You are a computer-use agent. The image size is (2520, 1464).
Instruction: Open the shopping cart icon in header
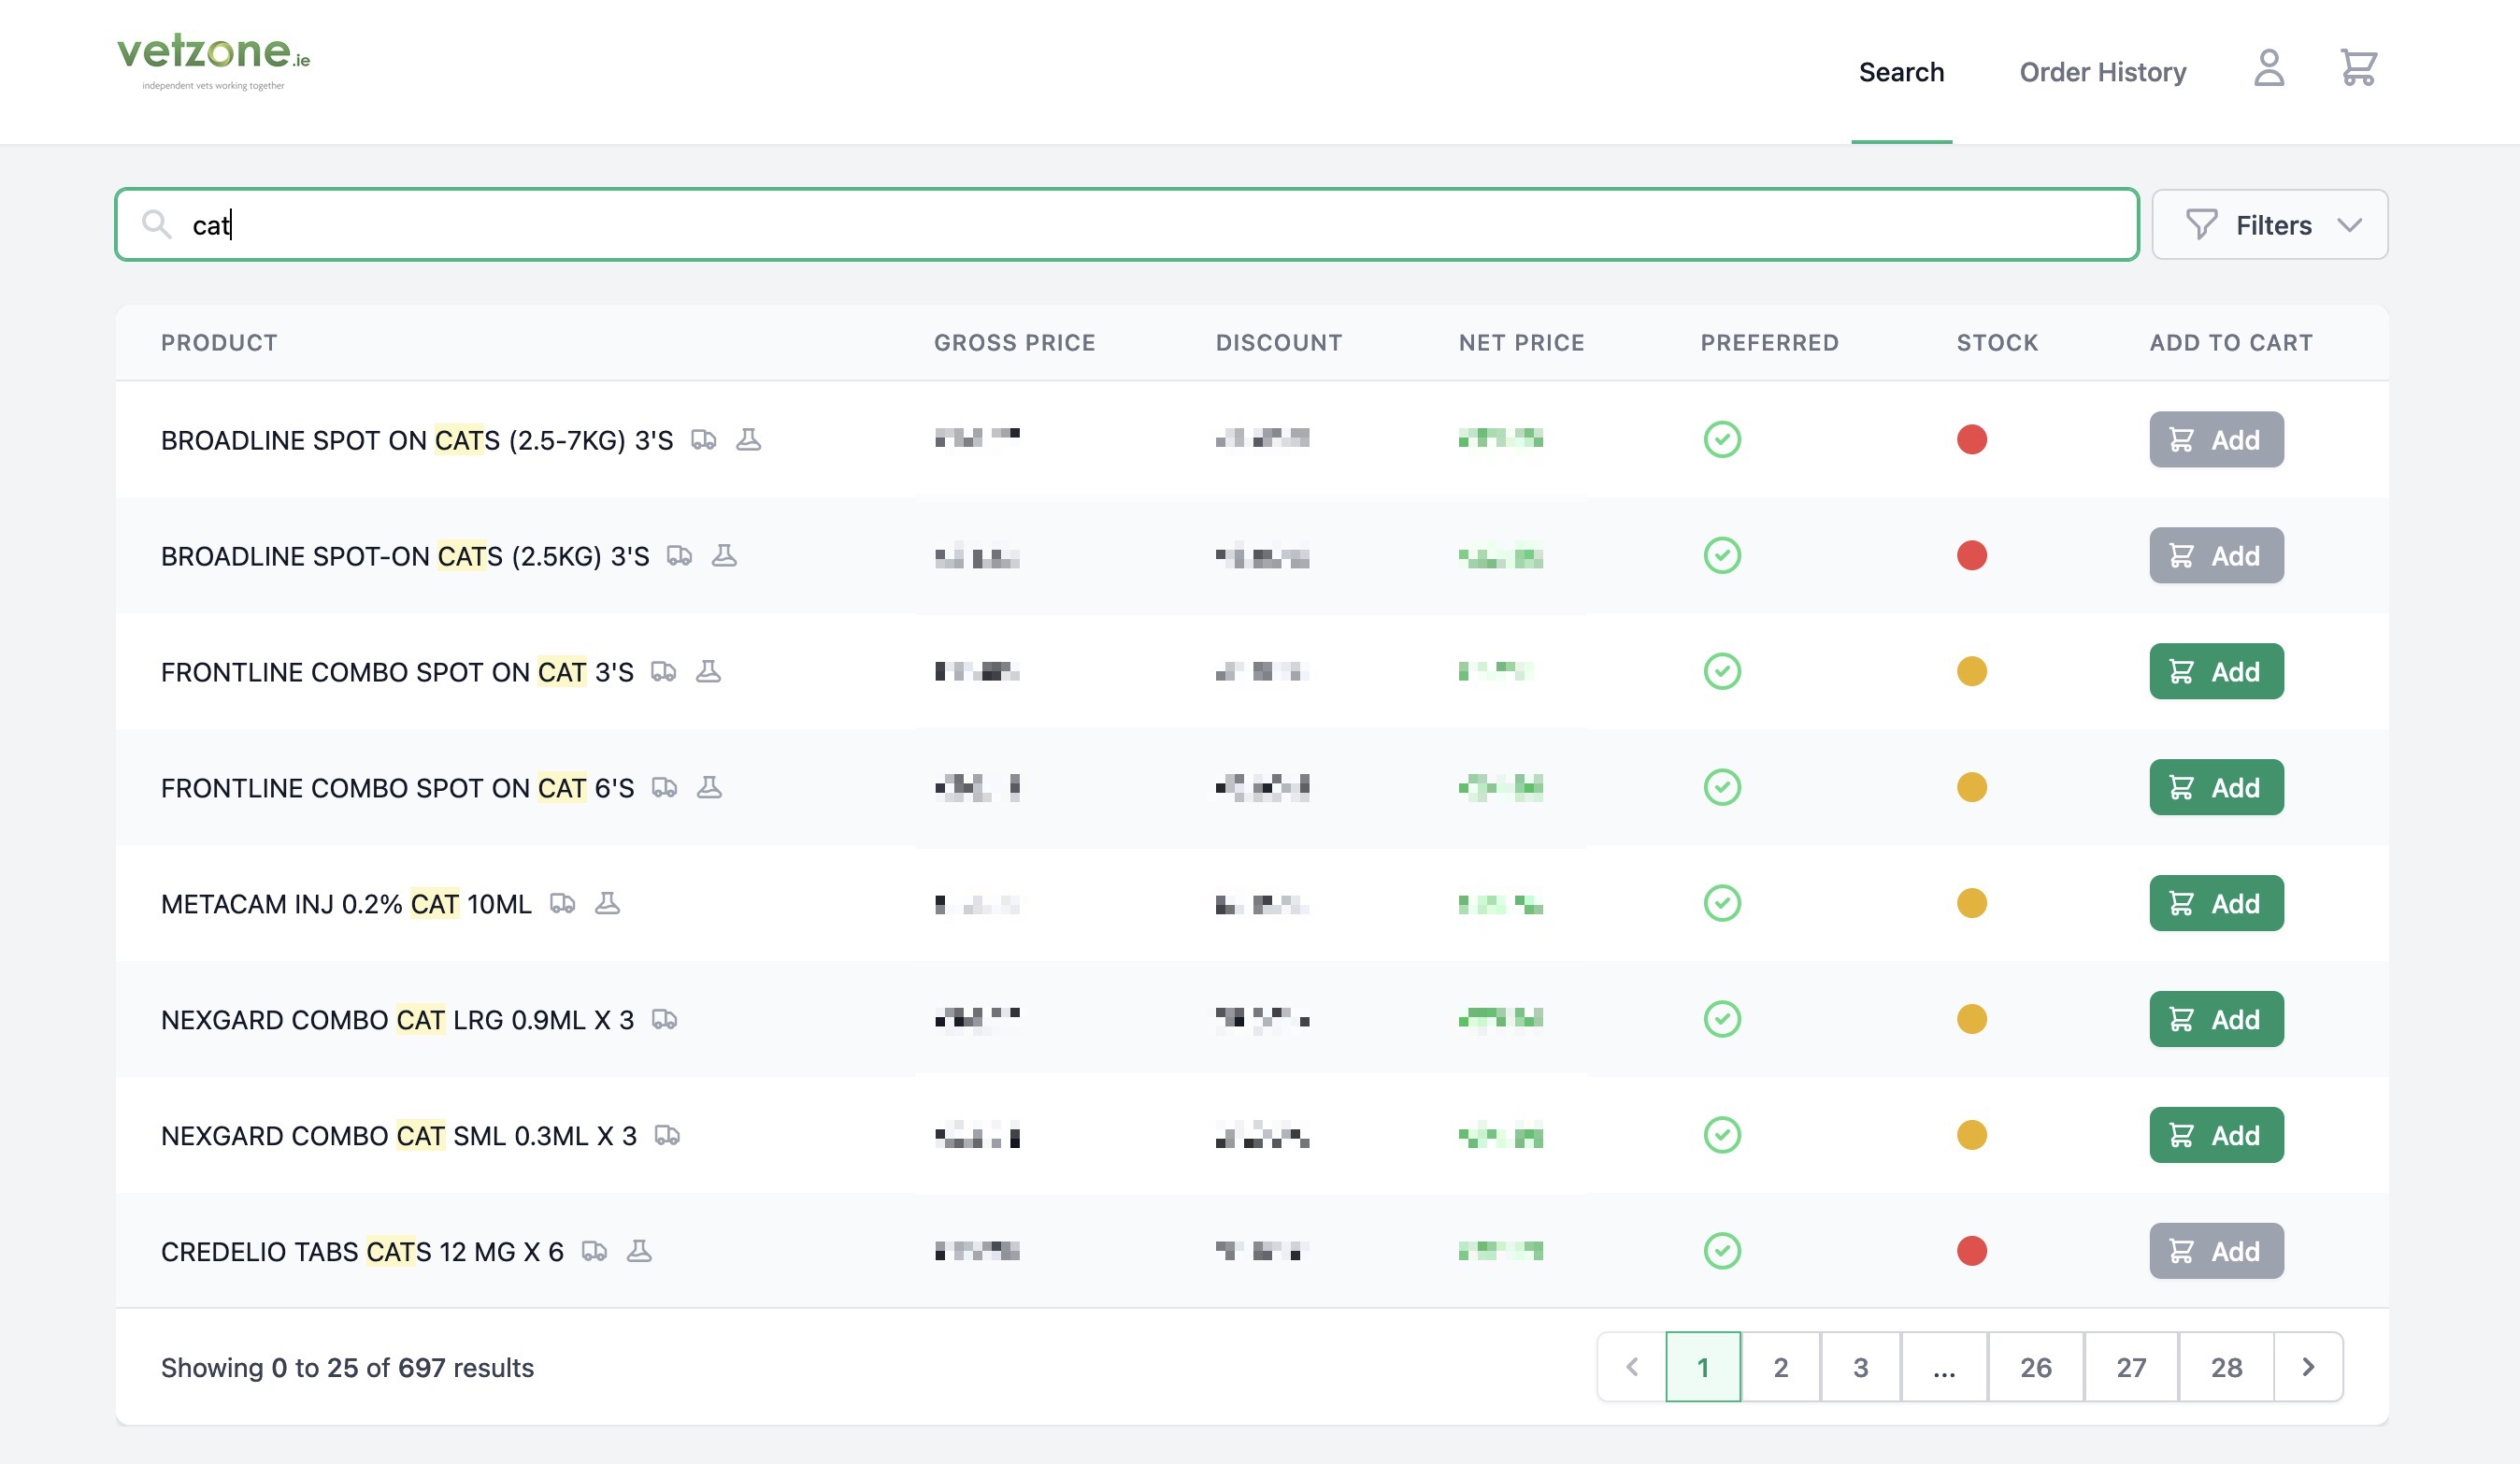point(2358,68)
